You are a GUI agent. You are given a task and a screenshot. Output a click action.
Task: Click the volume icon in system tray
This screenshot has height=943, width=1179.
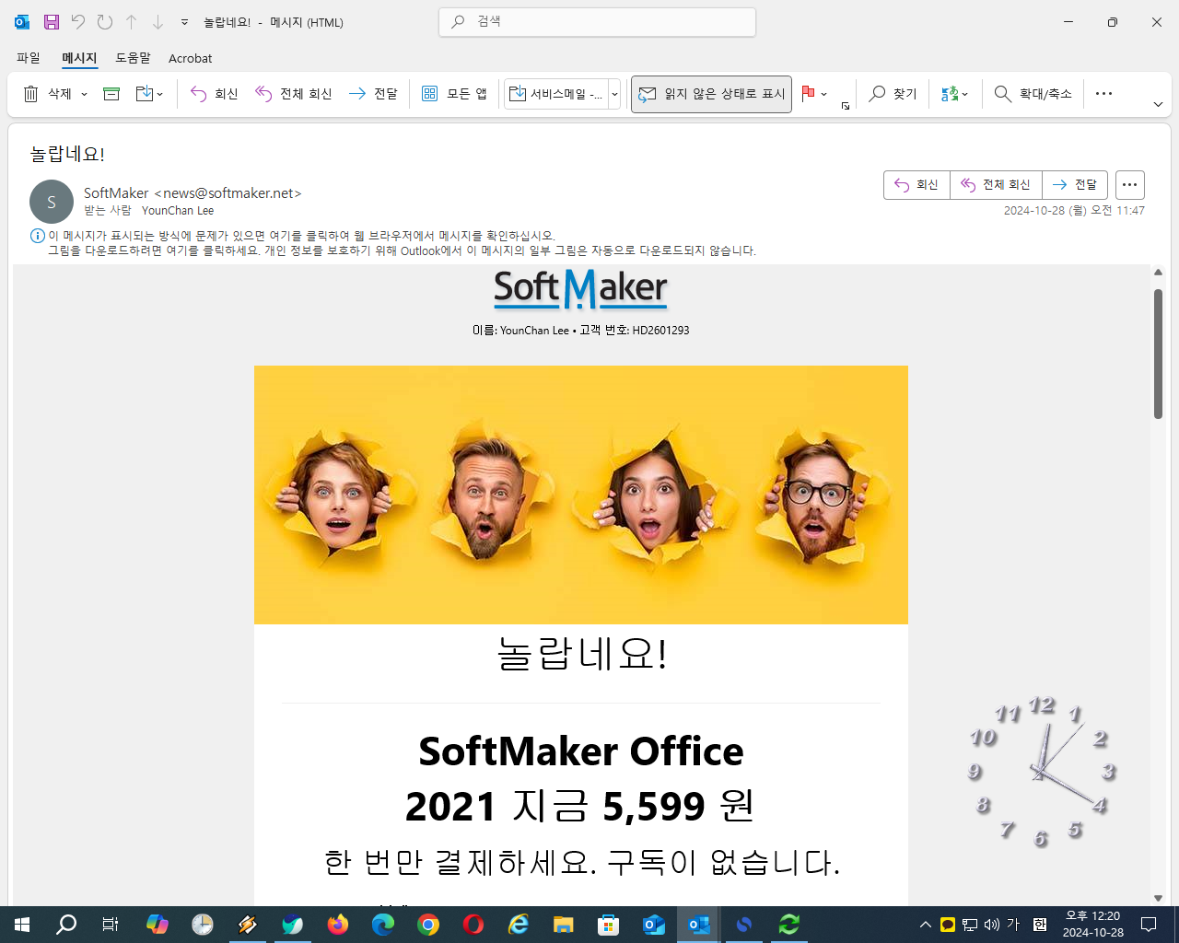pyautogui.click(x=991, y=925)
